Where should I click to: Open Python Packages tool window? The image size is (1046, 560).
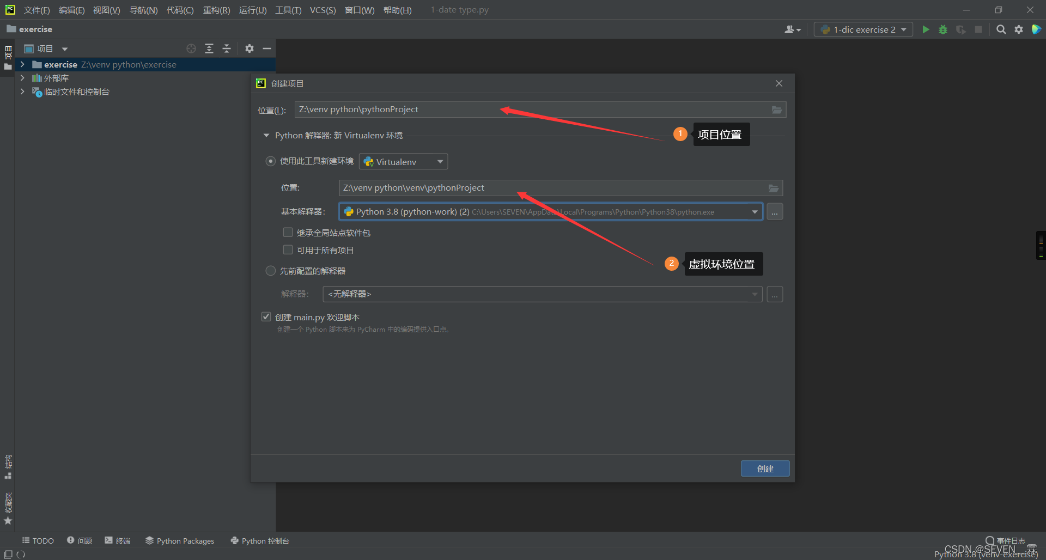[180, 540]
